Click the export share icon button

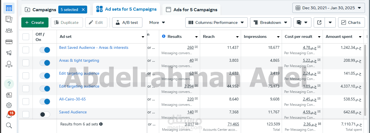[319, 22]
